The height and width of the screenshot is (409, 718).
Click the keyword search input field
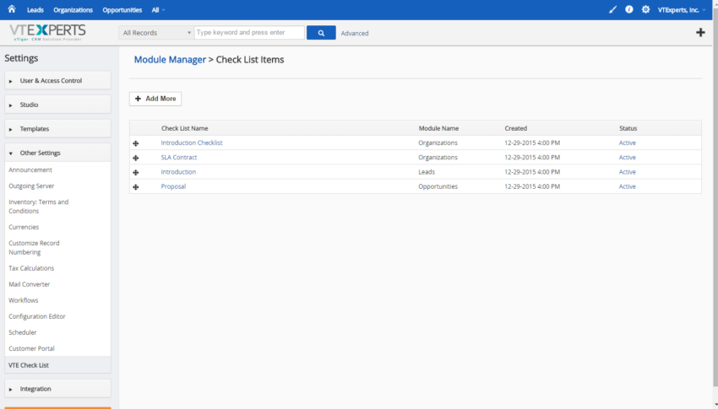249,32
